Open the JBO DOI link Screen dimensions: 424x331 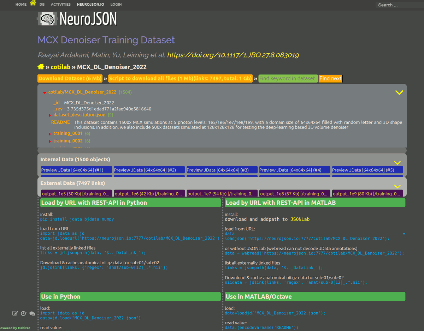[233, 55]
